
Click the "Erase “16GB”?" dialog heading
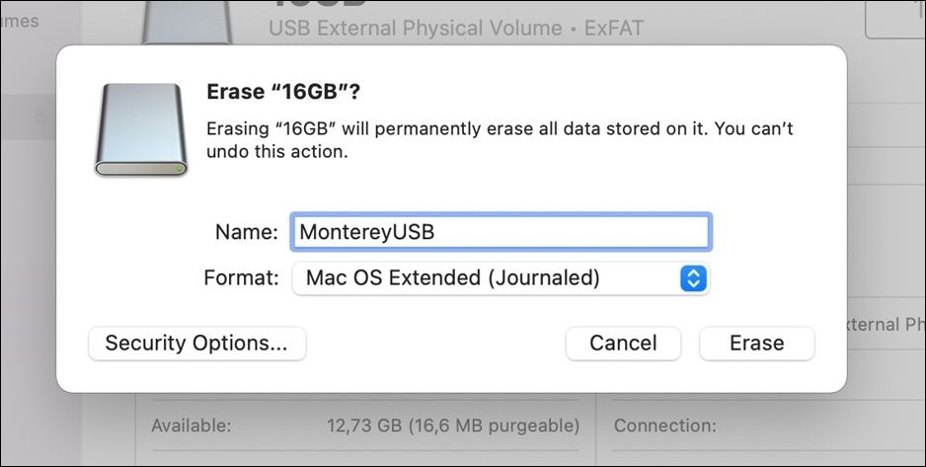point(283,92)
